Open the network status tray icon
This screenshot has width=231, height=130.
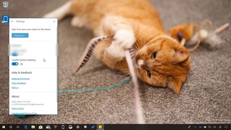[210, 127]
